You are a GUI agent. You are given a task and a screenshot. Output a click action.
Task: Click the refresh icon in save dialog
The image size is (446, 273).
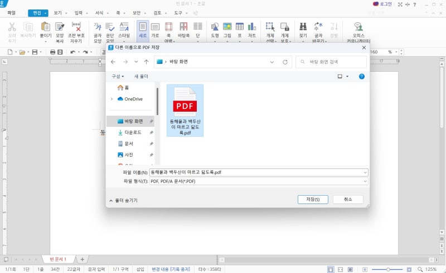(x=285, y=62)
